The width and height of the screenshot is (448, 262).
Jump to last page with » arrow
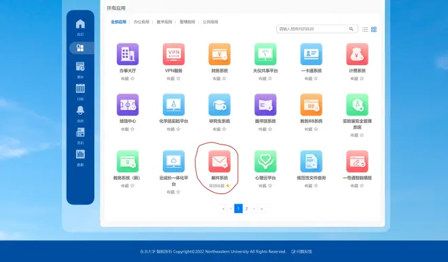(261, 209)
